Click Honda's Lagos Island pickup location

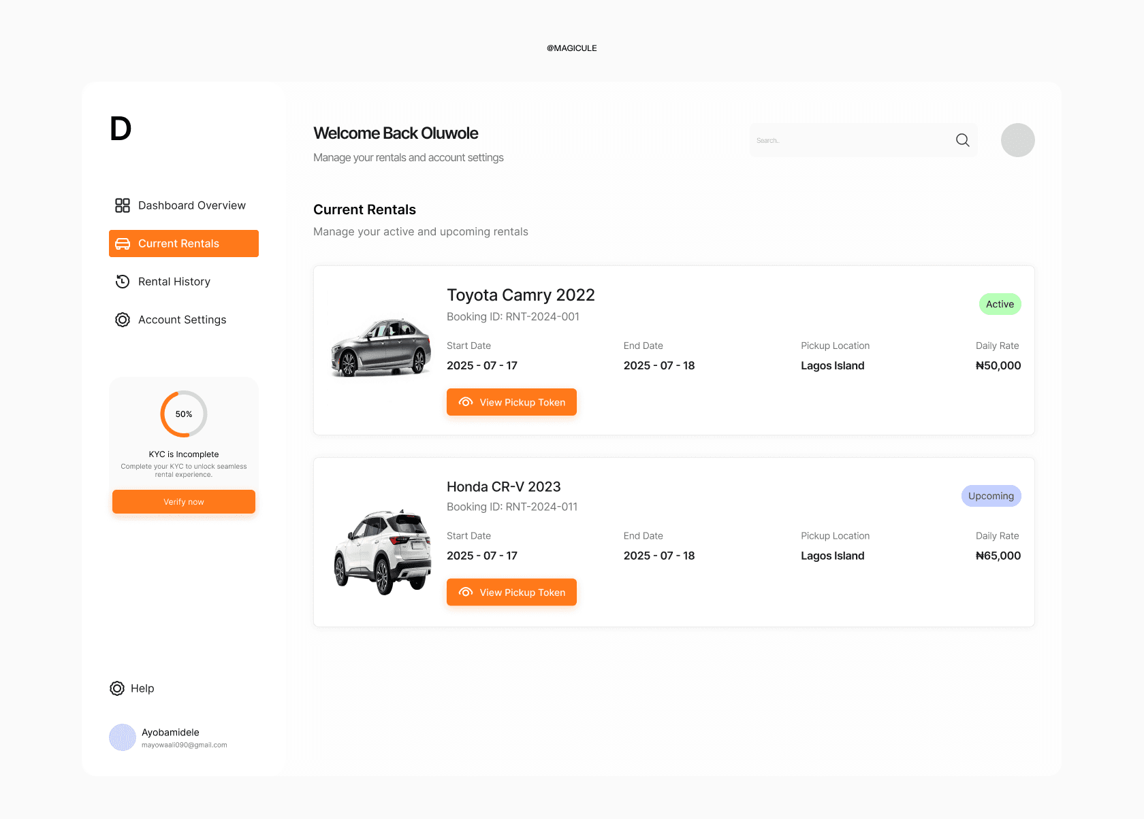[x=833, y=556]
